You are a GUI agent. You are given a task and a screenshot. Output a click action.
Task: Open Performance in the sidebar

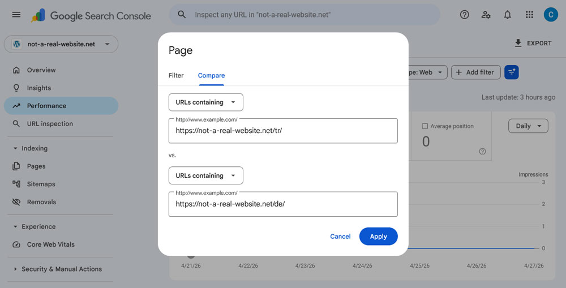pyautogui.click(x=61, y=106)
